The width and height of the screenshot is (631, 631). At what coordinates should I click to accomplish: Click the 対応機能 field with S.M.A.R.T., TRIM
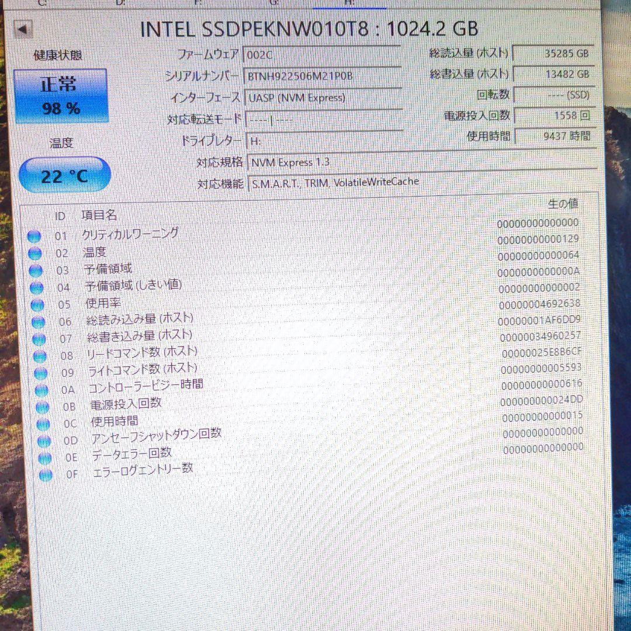422,183
